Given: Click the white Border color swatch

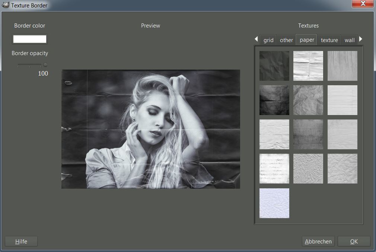Looking at the screenshot, I should 30,39.
